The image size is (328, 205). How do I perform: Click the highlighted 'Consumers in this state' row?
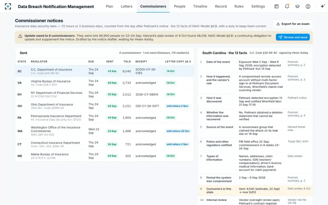(x=255, y=191)
